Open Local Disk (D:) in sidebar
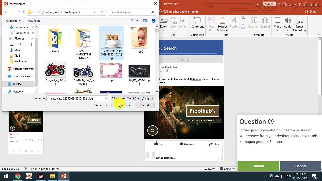The width and height of the screenshot is (322, 181). (23, 44)
